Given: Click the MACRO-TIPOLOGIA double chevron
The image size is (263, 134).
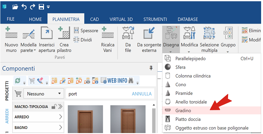Looking at the screenshot, I should click(60, 106).
